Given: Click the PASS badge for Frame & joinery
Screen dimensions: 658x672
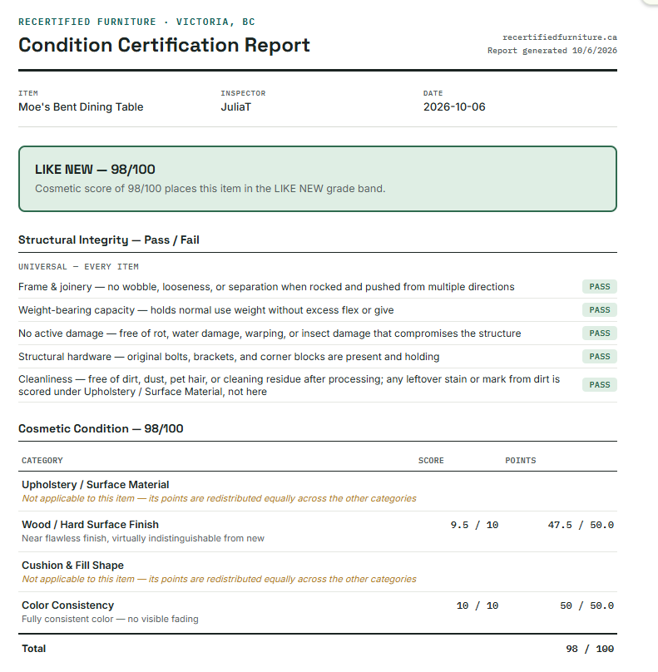Looking at the screenshot, I should coord(599,287).
